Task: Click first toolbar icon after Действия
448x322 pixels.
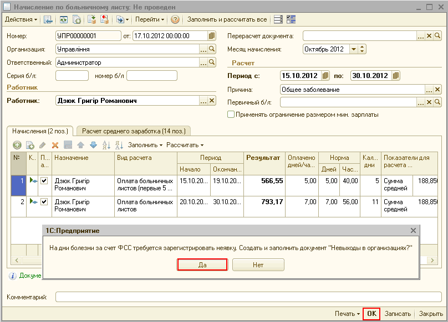Action: pos(48,19)
